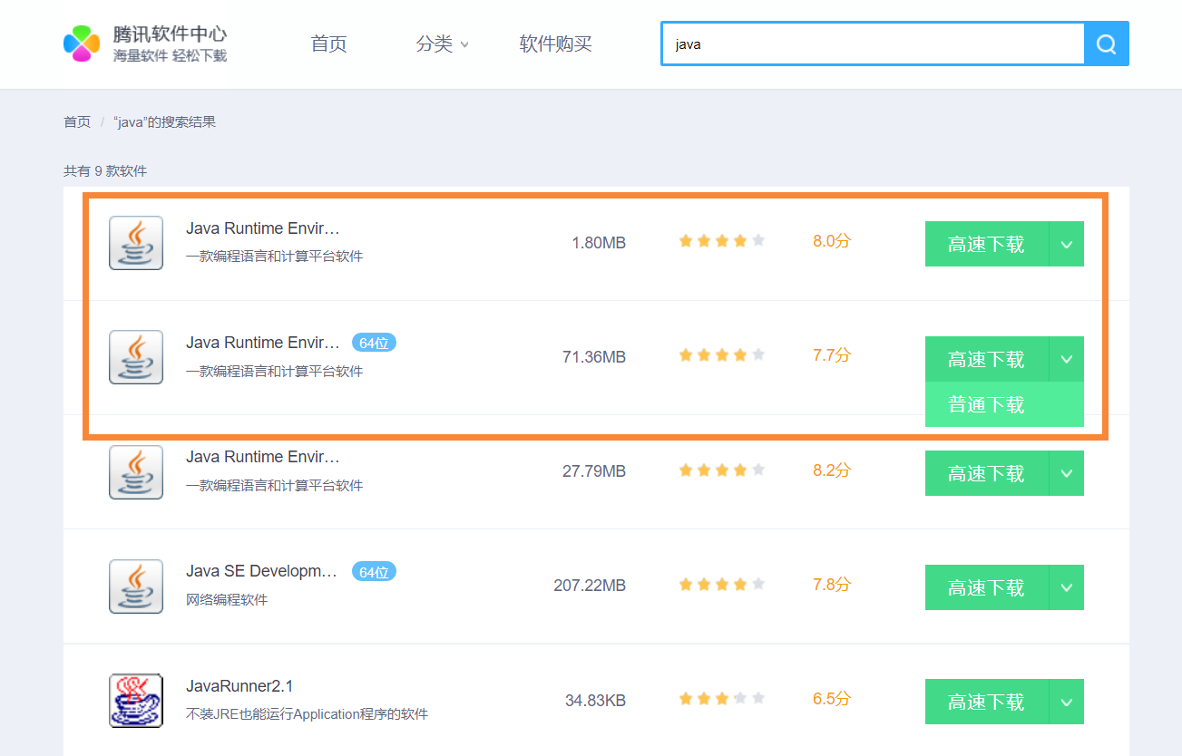1182x756 pixels.
Task: Open the Java SE Development Kit app icon
Action: [x=135, y=586]
